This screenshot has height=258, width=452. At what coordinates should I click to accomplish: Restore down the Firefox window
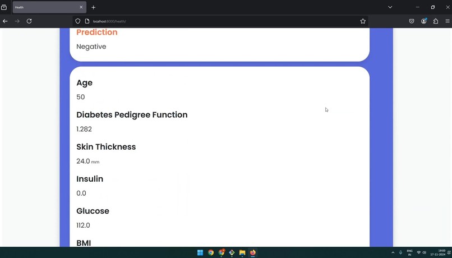pyautogui.click(x=433, y=7)
